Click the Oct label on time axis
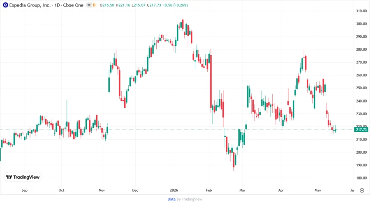 click(x=61, y=190)
